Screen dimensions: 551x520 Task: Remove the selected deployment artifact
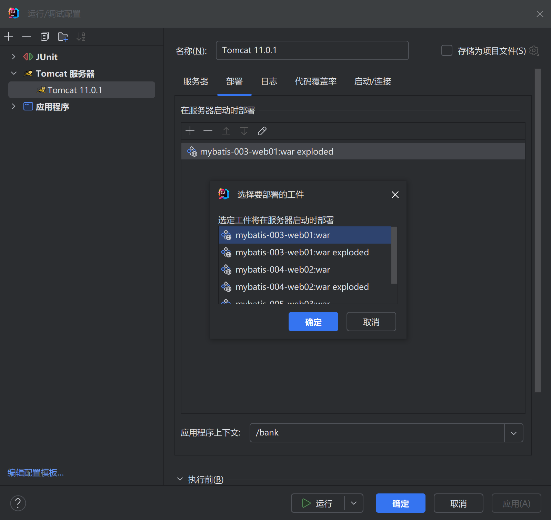pos(208,131)
